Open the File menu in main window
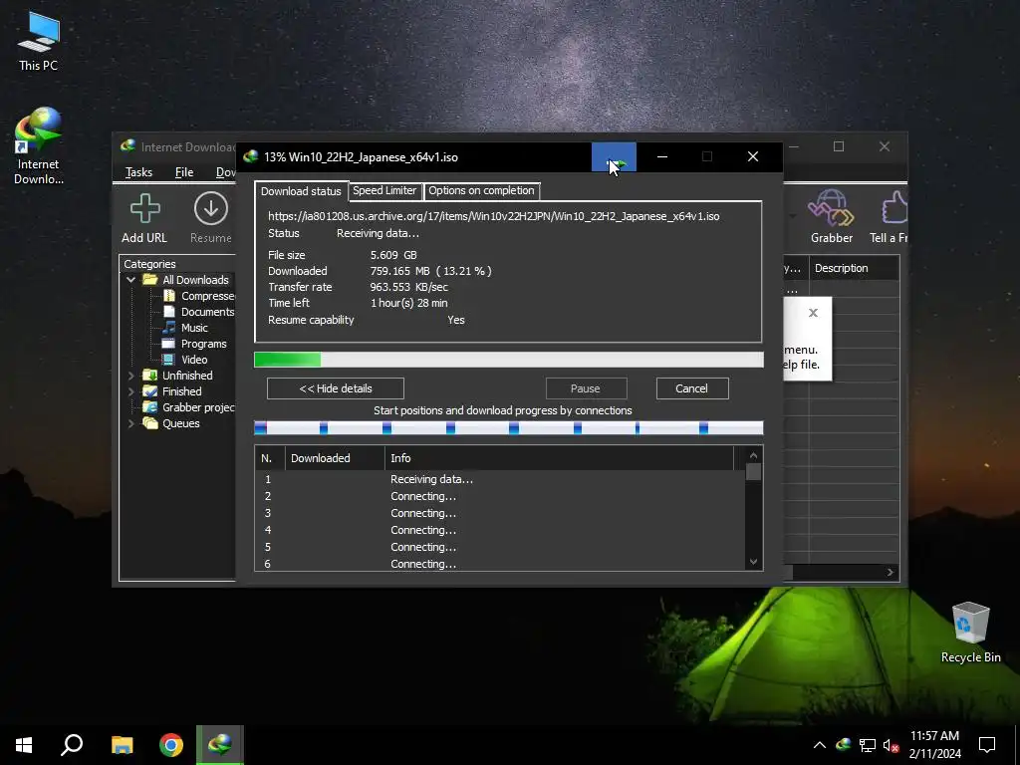 184,171
